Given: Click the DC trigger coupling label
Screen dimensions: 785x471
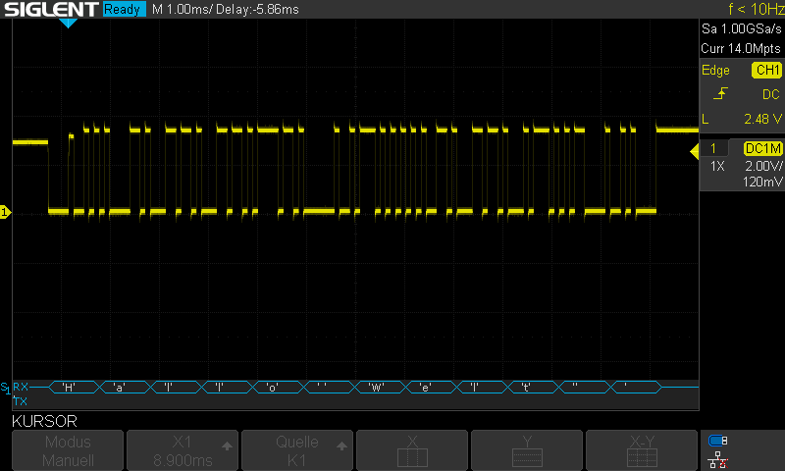Looking at the screenshot, I should (x=771, y=94).
